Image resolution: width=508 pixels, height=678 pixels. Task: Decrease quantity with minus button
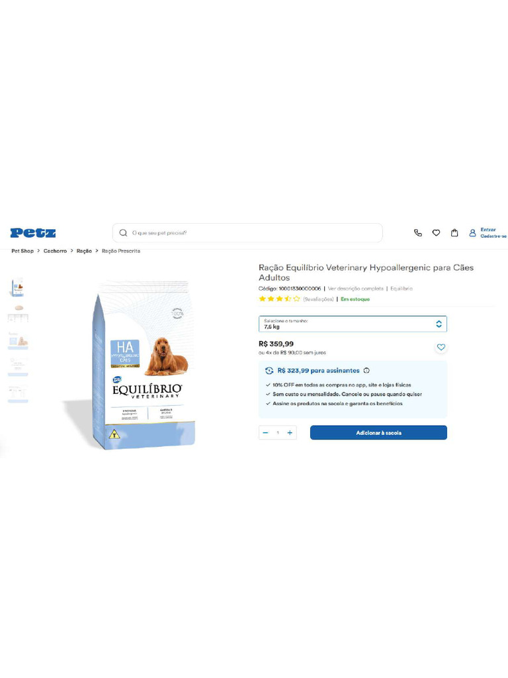pos(265,432)
